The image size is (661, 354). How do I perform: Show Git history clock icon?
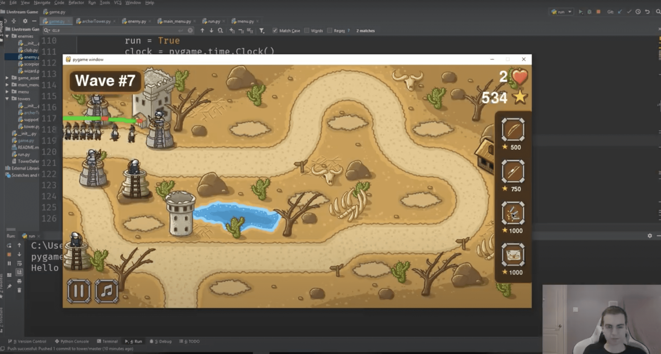[x=638, y=12]
